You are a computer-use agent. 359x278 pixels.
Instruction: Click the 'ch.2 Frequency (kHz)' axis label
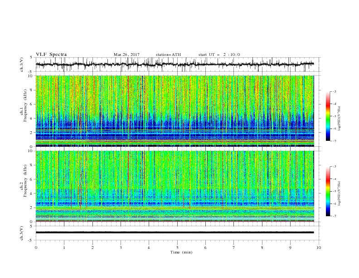pyautogui.click(x=24, y=181)
